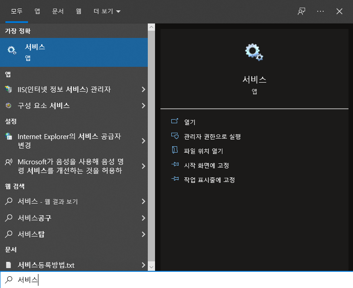Click the pin icon for 작업 표시줄에 고정

(x=175, y=179)
